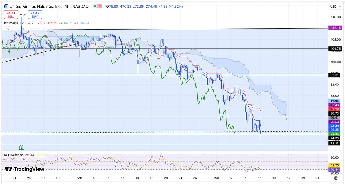345x184 pixels.
Task: Click the TradingView logo
Action: 24,169
